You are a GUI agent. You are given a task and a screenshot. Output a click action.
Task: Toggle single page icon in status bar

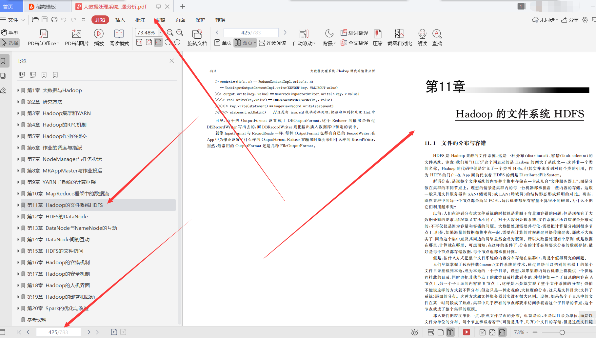coord(441,332)
